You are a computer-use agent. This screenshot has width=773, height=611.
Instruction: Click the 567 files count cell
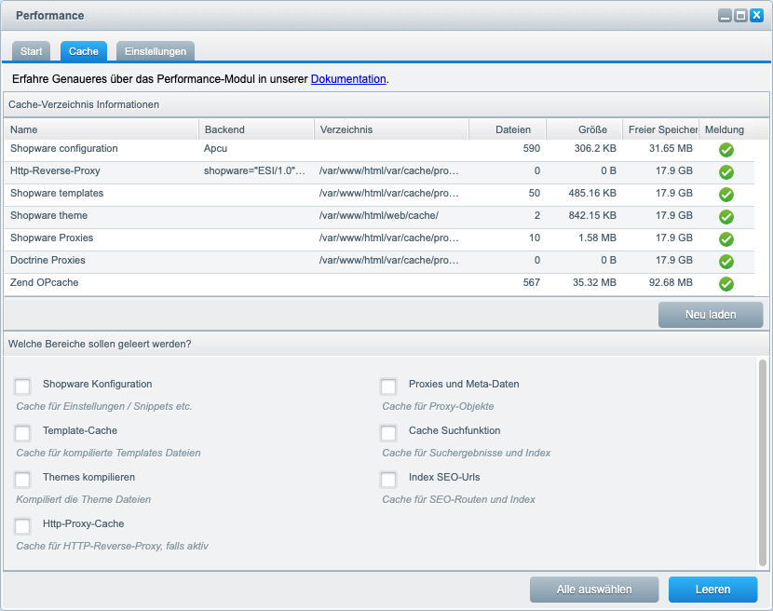532,282
